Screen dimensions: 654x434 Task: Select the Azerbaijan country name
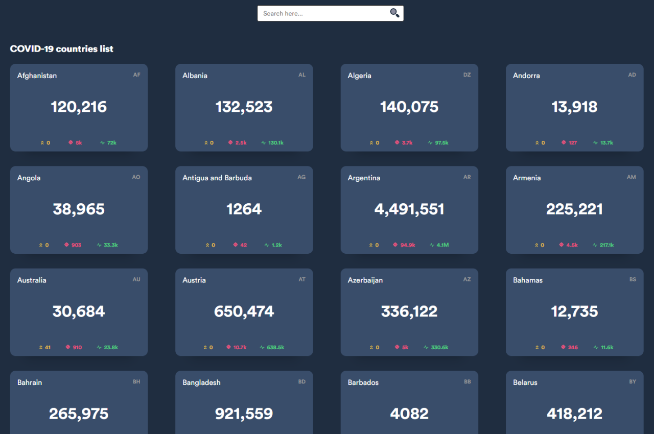point(365,280)
